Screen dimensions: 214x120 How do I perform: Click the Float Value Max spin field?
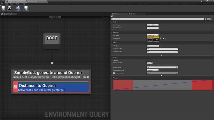point(162,52)
